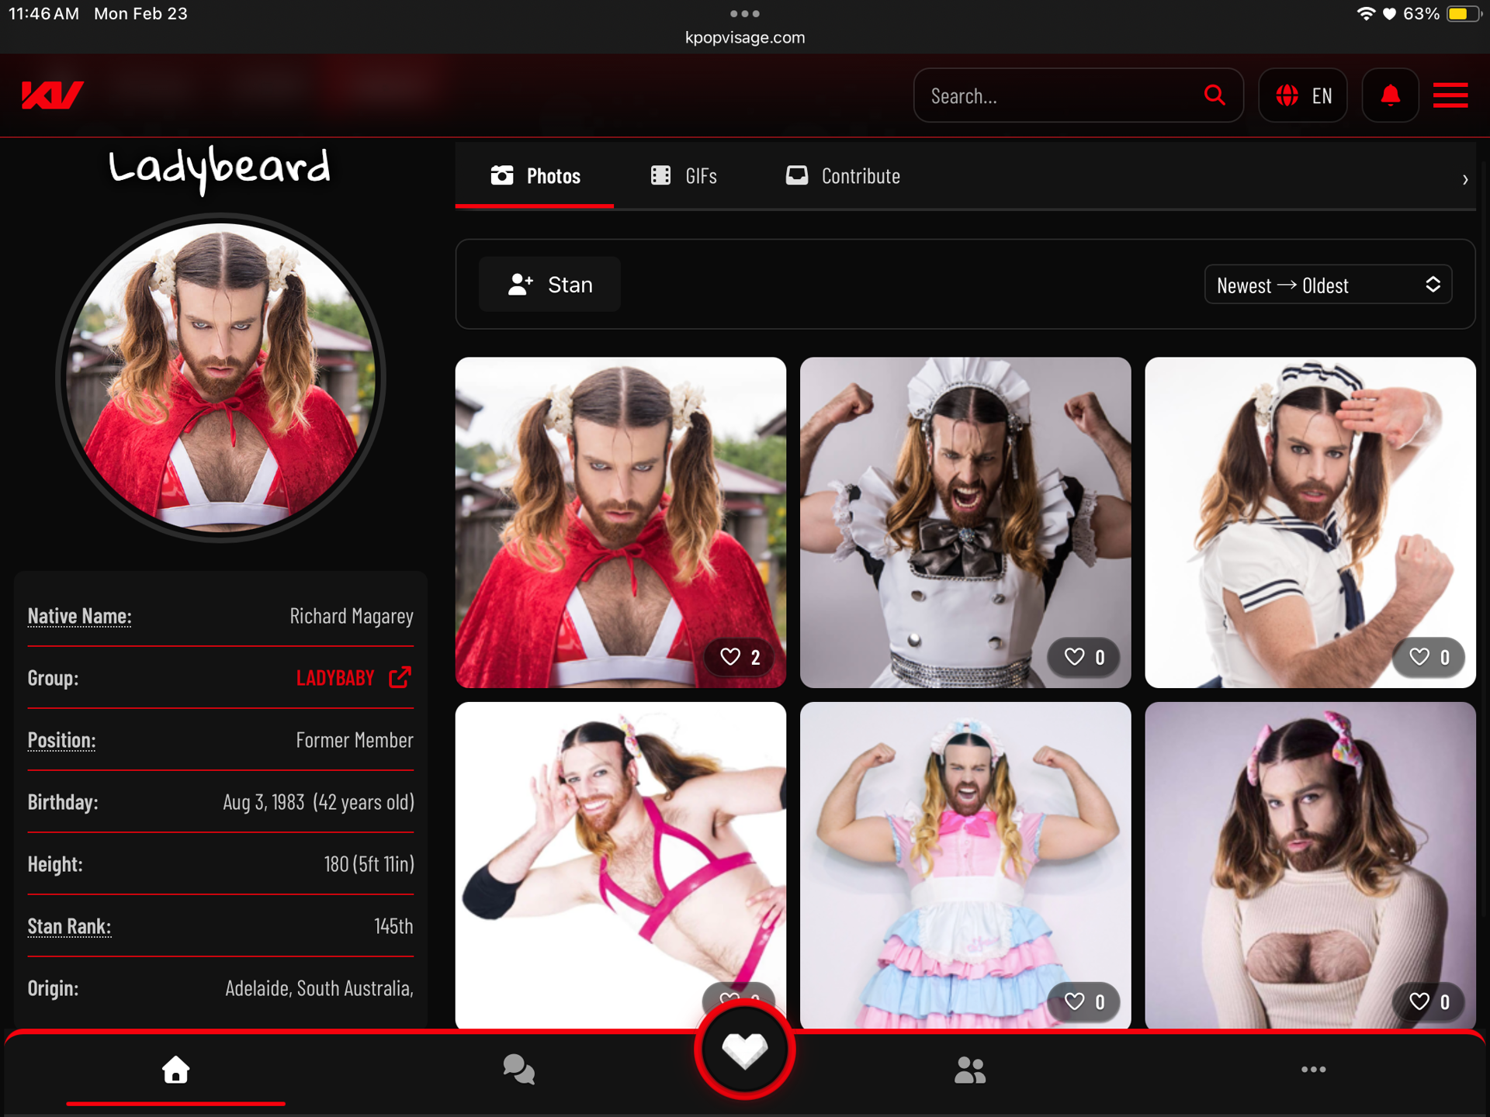This screenshot has height=1117, width=1490.
Task: Open the Newest to Oldest sort dropdown
Action: (x=1327, y=285)
